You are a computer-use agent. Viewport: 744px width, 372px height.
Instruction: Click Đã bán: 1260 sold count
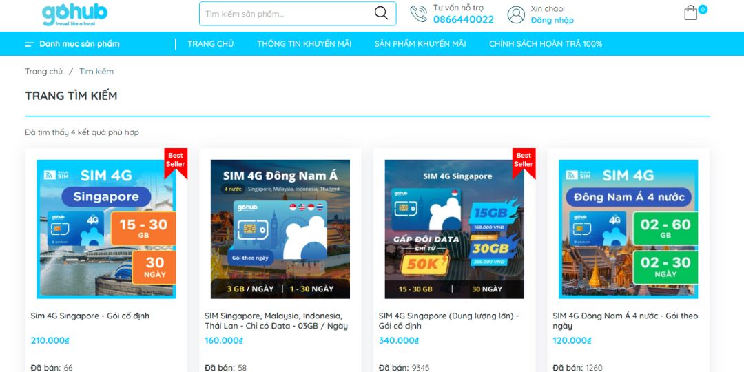578,368
